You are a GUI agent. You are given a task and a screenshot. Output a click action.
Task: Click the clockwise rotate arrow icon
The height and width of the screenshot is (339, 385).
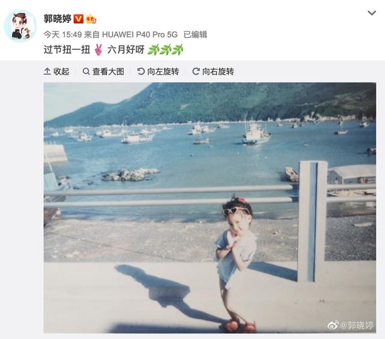pos(196,72)
